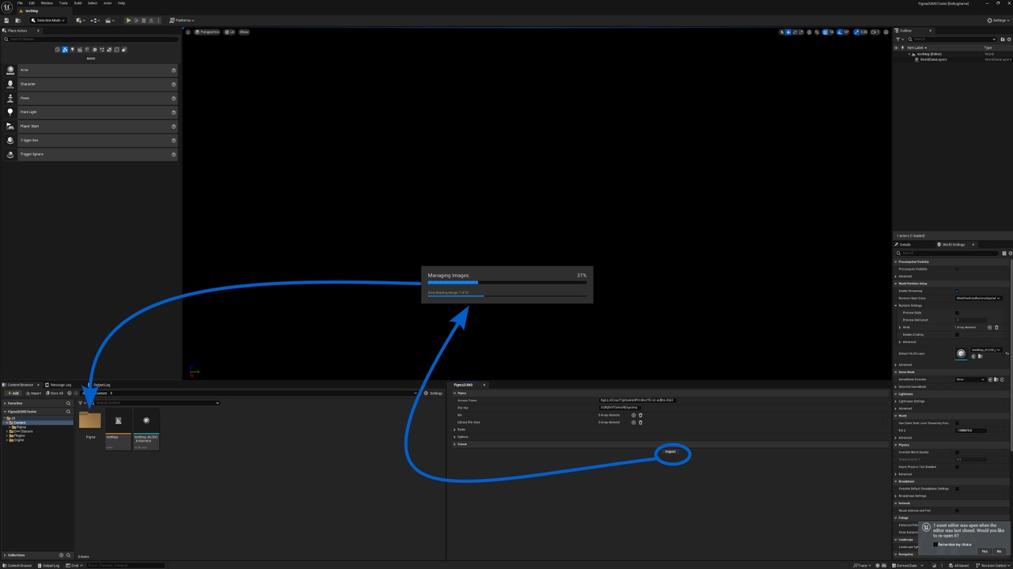Switch to the Message Log tab
Image resolution: width=1013 pixels, height=569 pixels.
(x=59, y=385)
